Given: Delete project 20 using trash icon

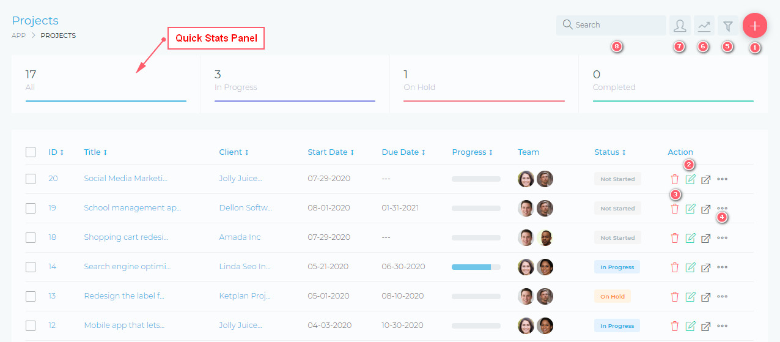Looking at the screenshot, I should (x=675, y=179).
